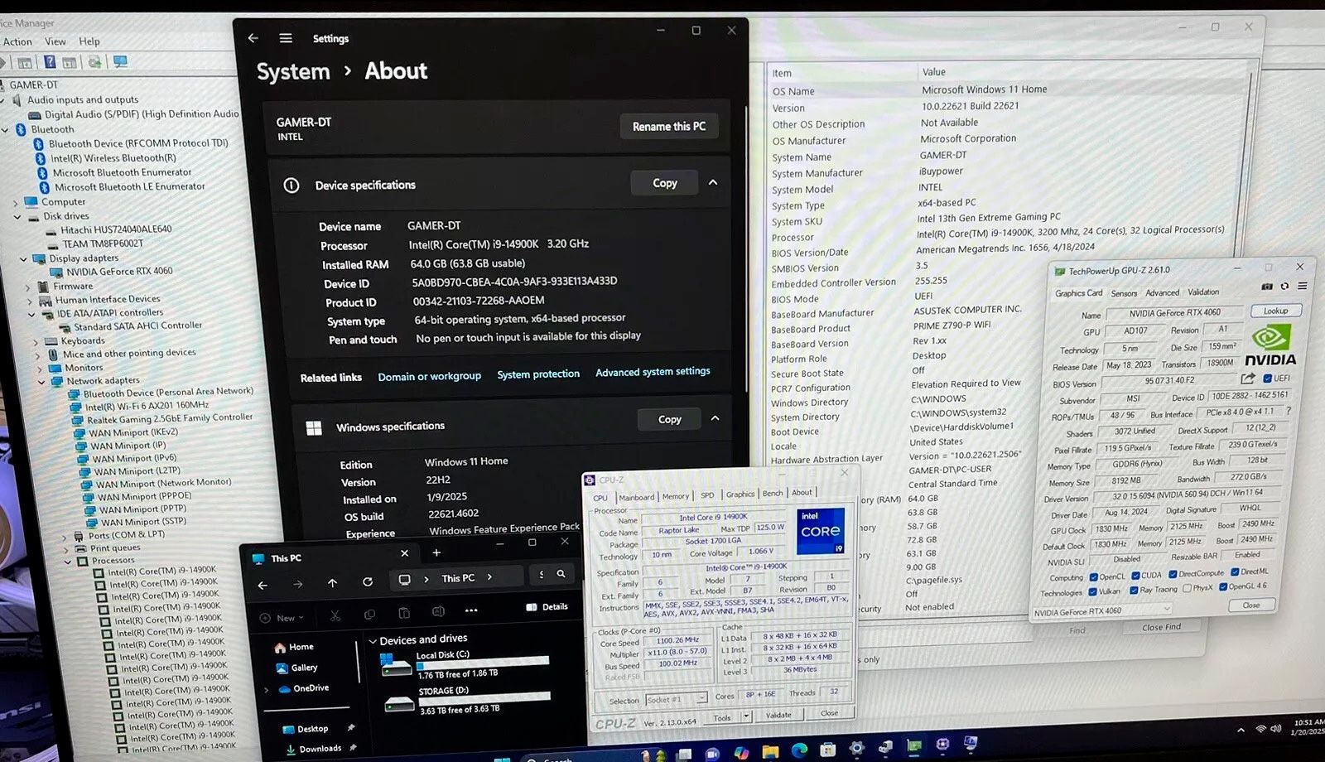Switch to the Memory tab in CPU-Z
The height and width of the screenshot is (762, 1325).
pos(676,496)
